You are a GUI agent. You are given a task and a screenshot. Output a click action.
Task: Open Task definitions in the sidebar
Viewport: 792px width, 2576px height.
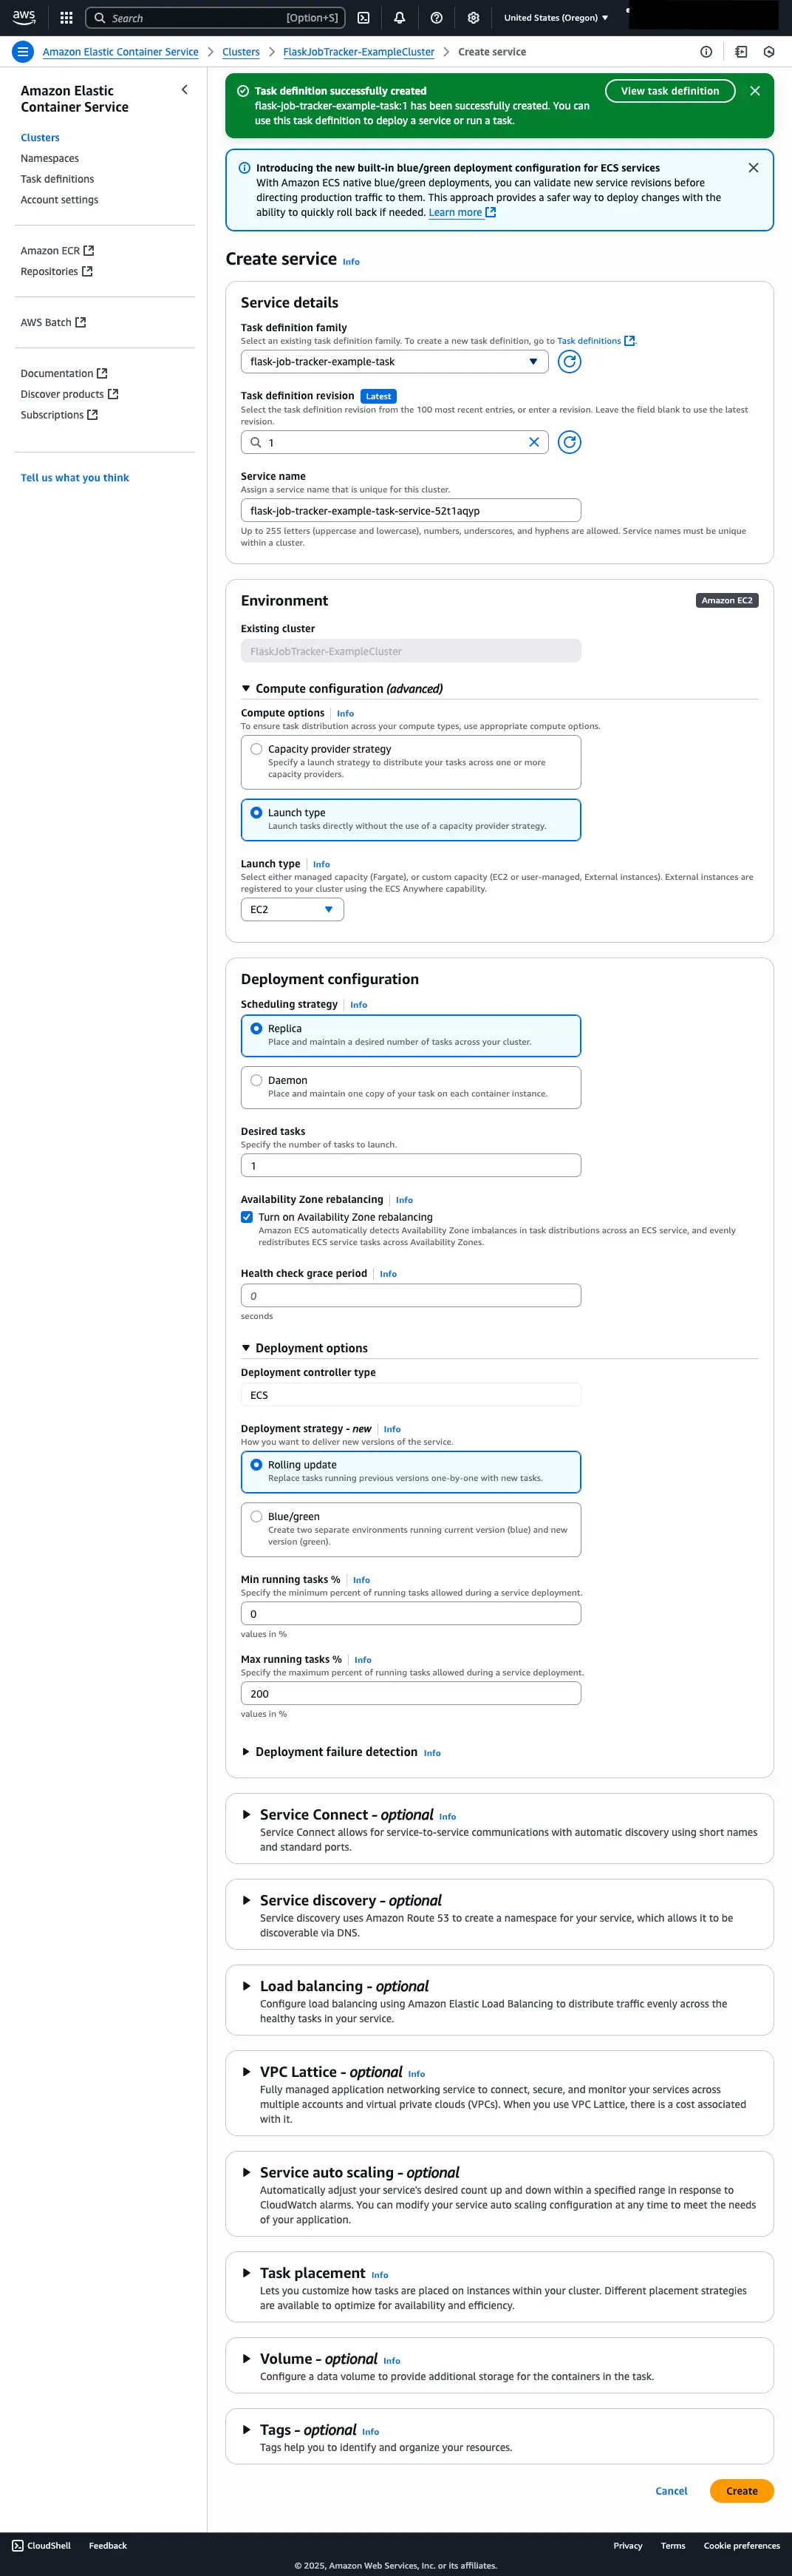coord(57,179)
